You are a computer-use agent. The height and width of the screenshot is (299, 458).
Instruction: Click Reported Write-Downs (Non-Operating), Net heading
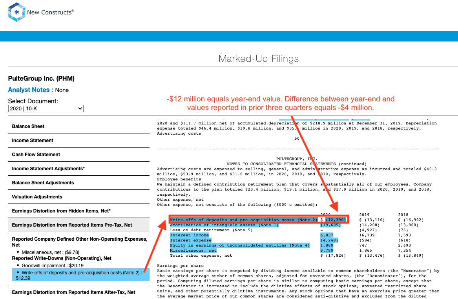coord(62,258)
